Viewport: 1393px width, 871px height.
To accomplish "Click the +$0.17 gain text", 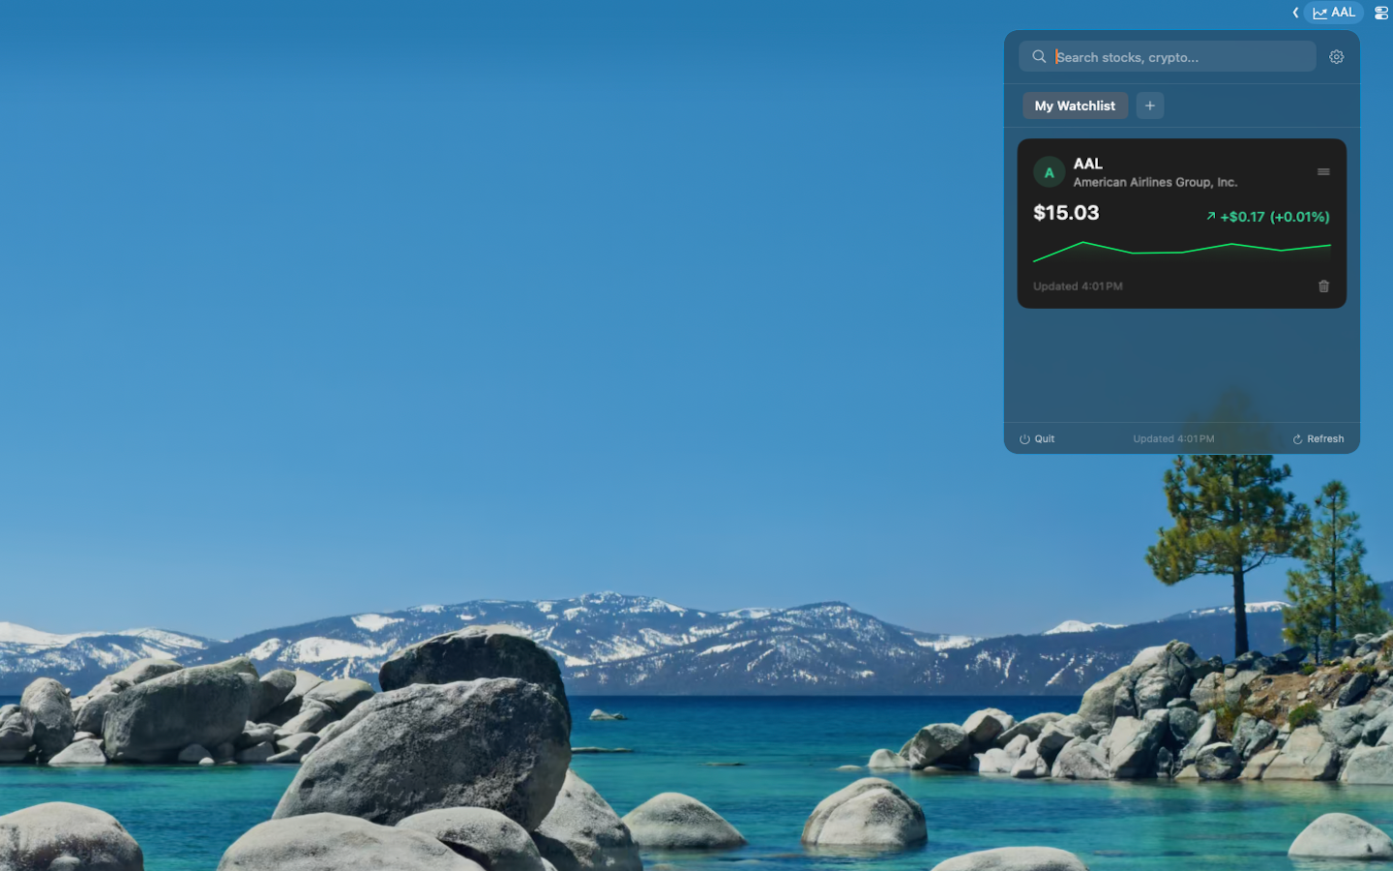I will click(1241, 217).
